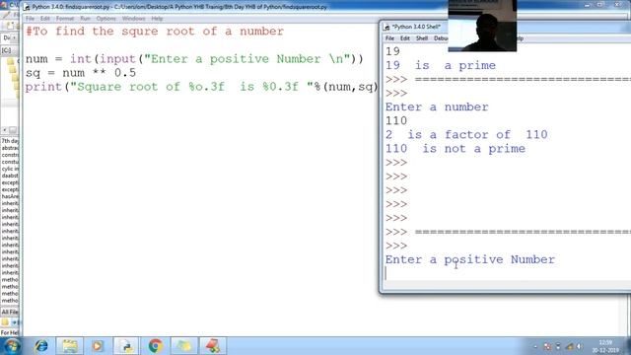The image size is (631, 355).
Task: Open the Edit menu in Python Shell
Action: [405, 38]
